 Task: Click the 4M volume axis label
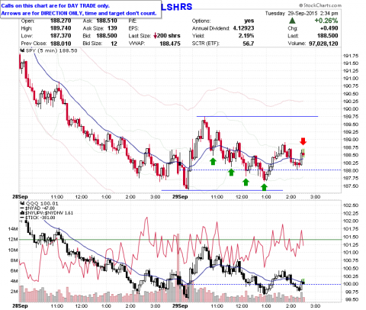pos(14,281)
